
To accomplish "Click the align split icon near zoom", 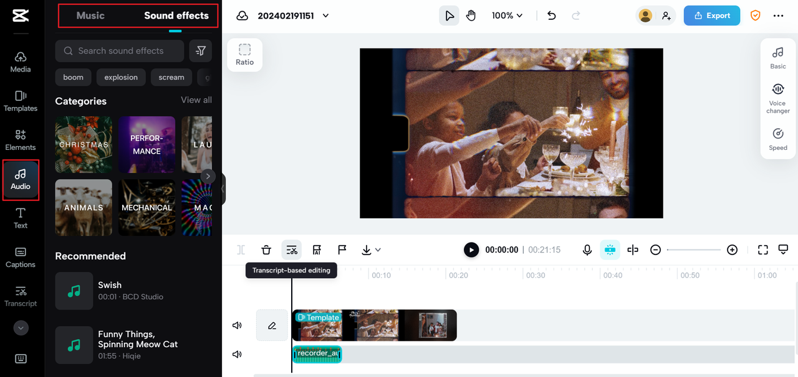I will click(633, 250).
